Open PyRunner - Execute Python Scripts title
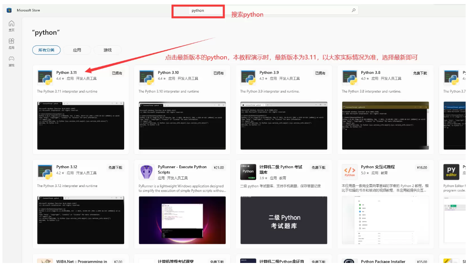466x265 pixels. 182,169
